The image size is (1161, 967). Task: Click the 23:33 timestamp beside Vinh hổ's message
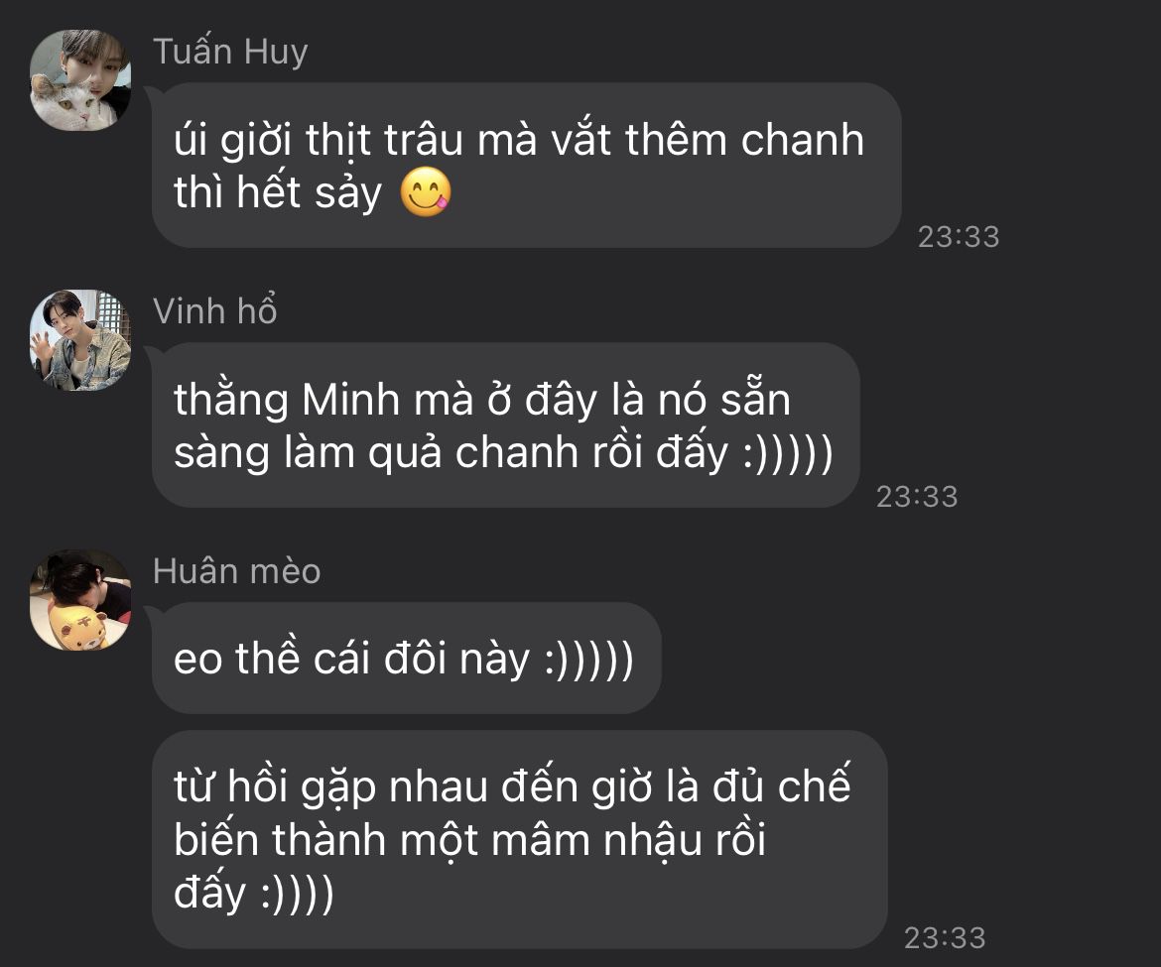coord(918,497)
